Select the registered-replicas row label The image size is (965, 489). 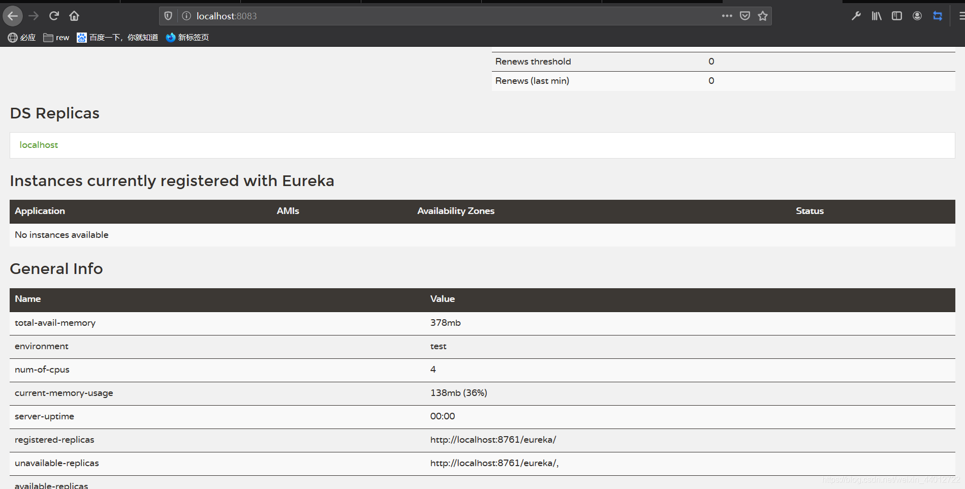tap(54, 440)
